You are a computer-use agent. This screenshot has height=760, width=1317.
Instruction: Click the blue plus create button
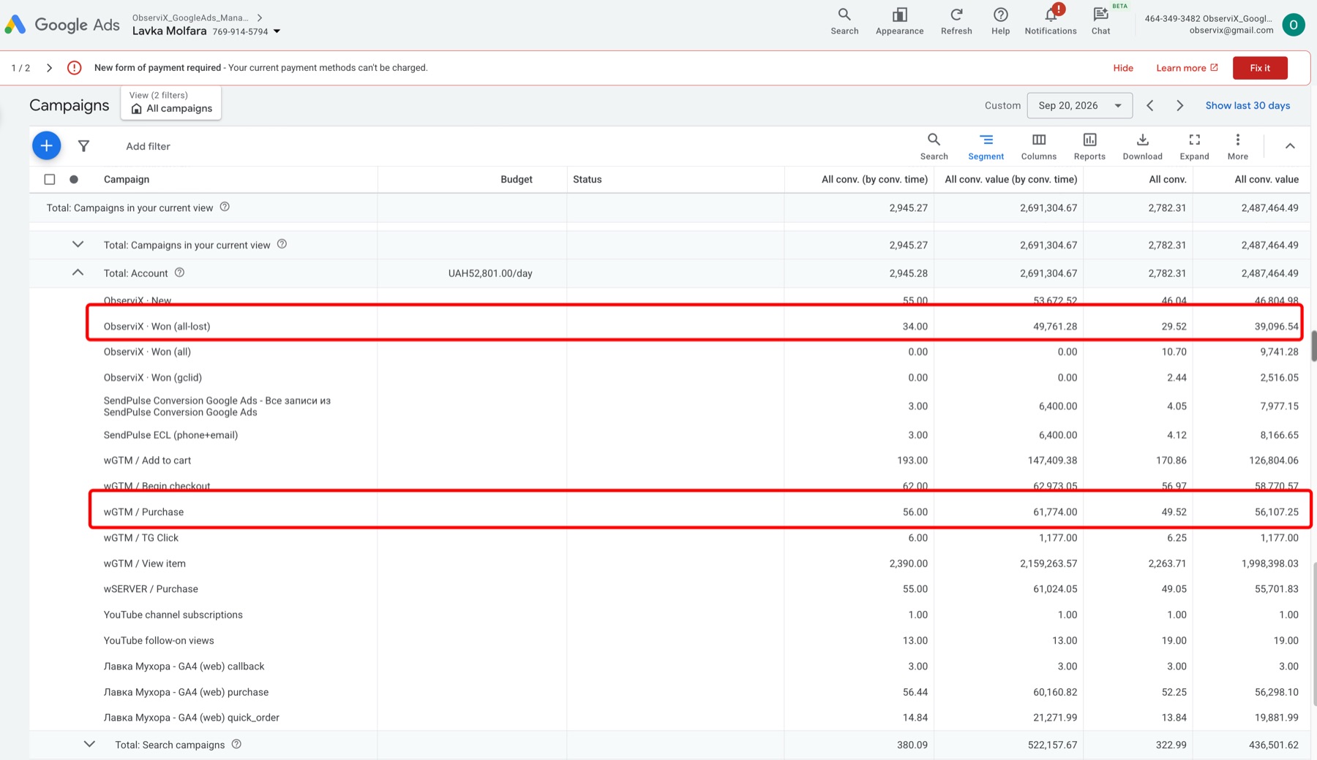click(46, 145)
